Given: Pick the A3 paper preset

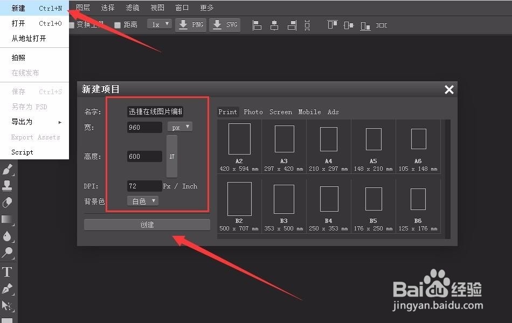Looking at the screenshot, I should 283,146.
